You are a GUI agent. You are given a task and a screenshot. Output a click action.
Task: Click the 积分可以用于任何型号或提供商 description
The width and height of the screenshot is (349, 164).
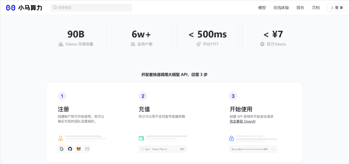162,116
